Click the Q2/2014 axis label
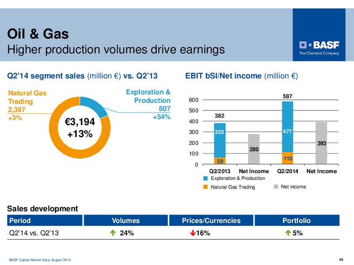354x265 pixels. point(287,171)
